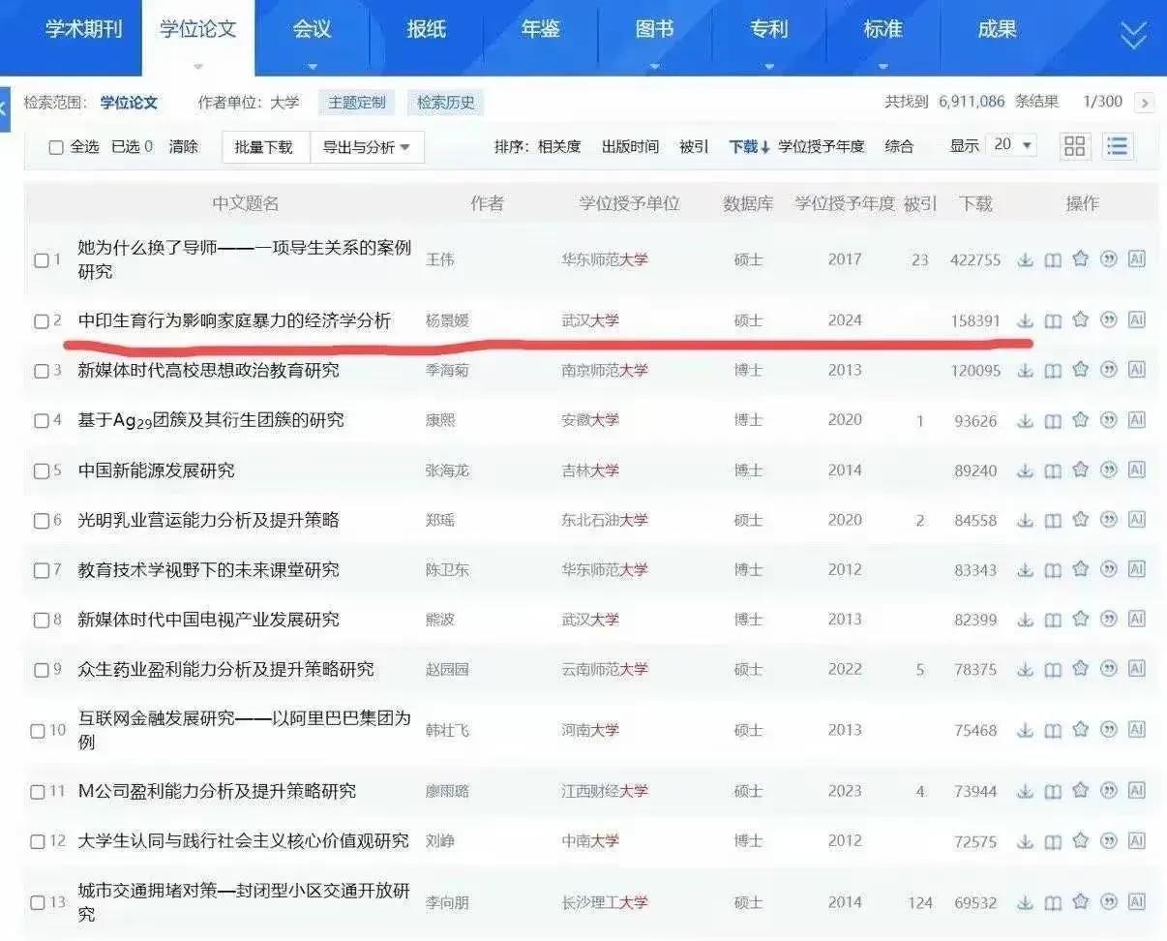Collapse the left sidebar arrow

coord(4,108)
